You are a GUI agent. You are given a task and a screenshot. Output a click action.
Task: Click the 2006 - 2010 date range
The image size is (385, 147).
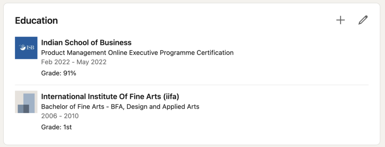[x=60, y=116]
